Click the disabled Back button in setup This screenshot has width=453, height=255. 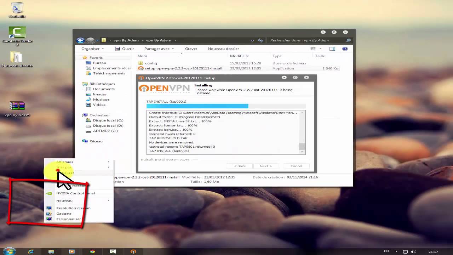click(240, 166)
